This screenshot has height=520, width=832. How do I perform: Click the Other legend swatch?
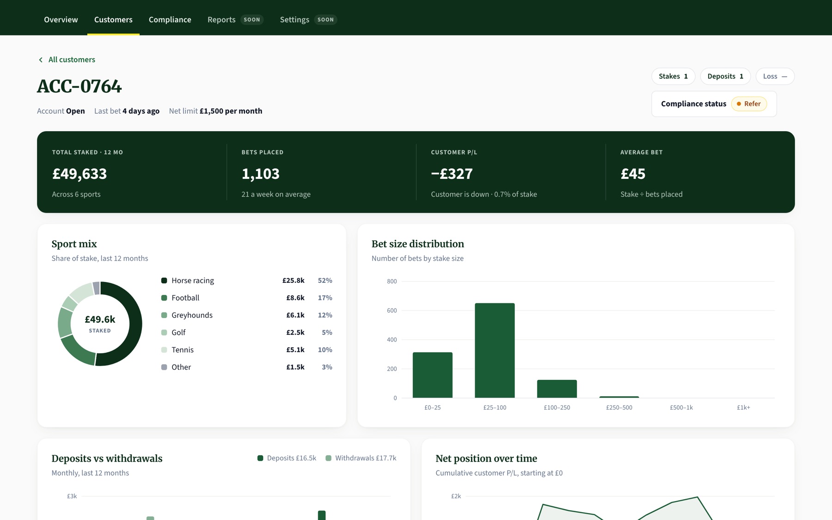tap(164, 367)
